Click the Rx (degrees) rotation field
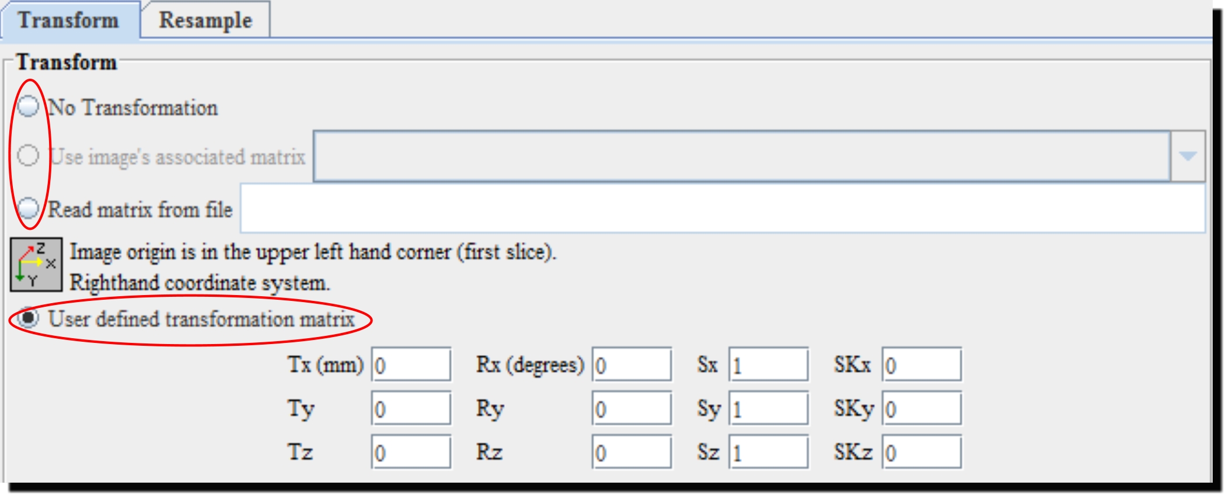The image size is (1228, 498). [632, 365]
